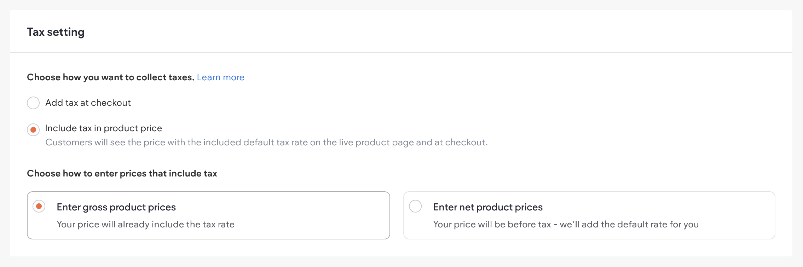The width and height of the screenshot is (803, 267).
Task: Click 'Choose how you want to collect taxes' text
Action: tap(110, 77)
